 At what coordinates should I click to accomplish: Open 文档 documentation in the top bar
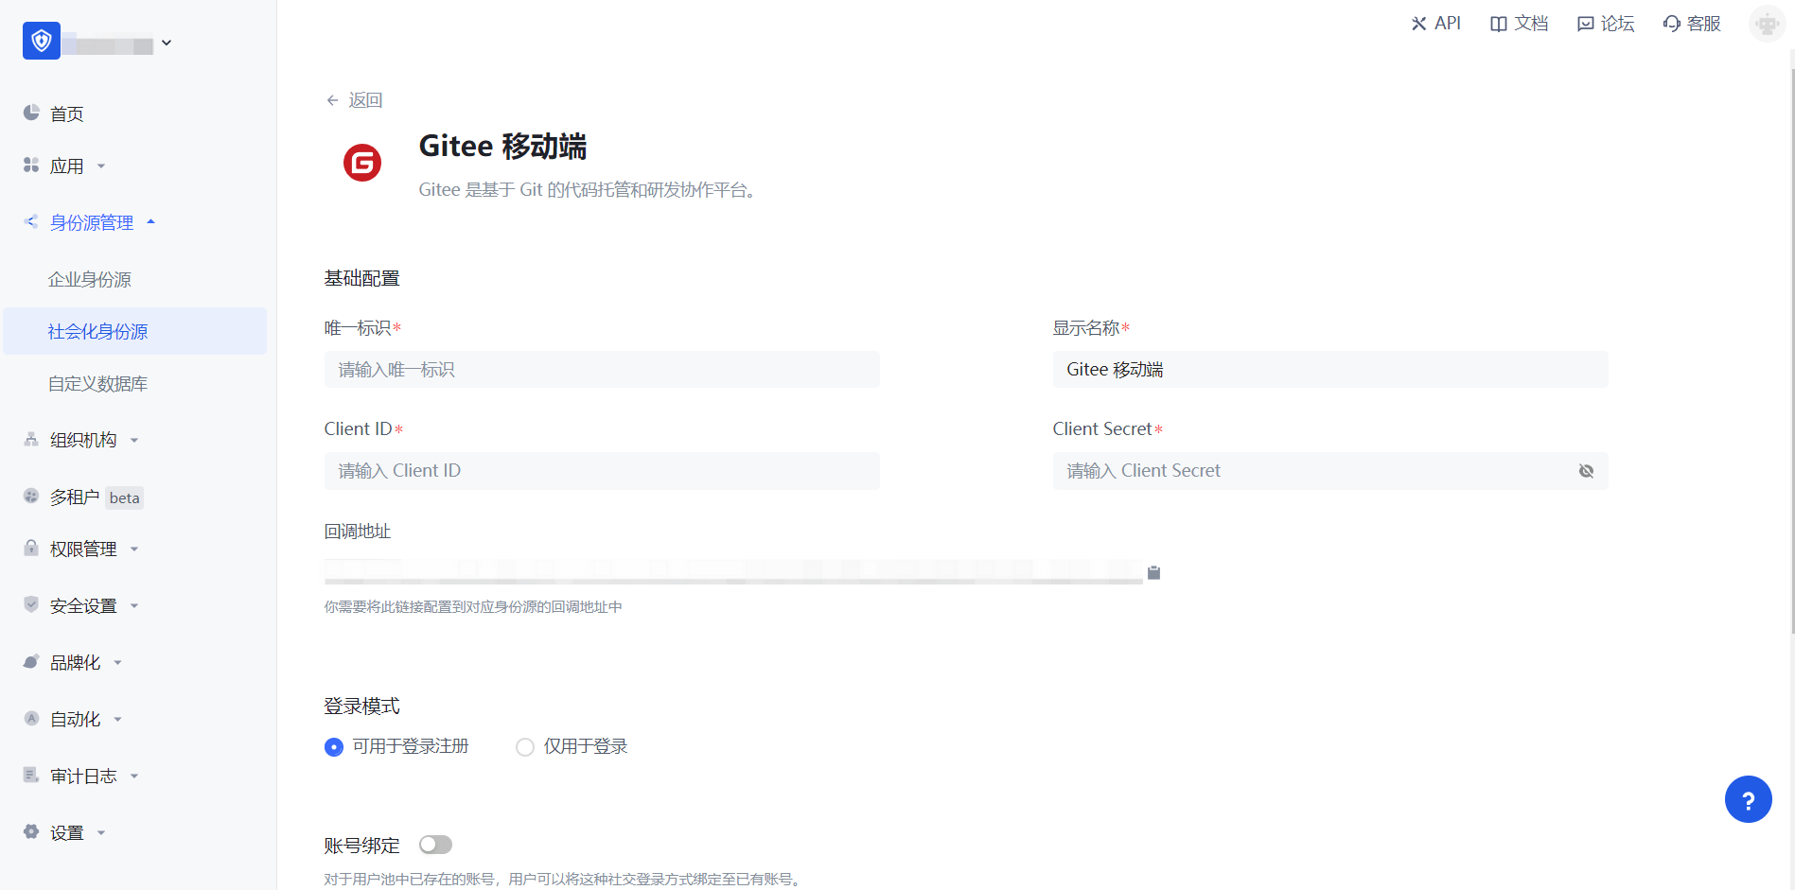click(1519, 24)
